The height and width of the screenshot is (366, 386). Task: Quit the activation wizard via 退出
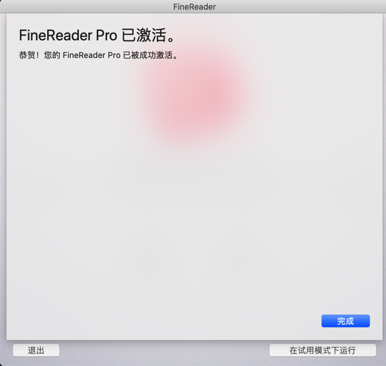(x=36, y=350)
